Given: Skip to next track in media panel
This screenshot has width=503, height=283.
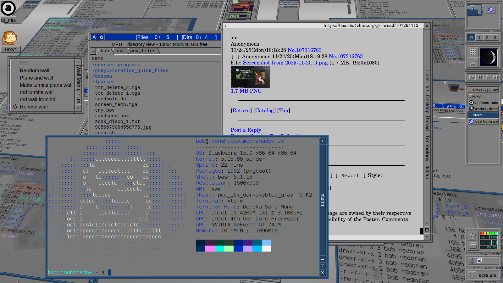Looking at the screenshot, I should coord(495,77).
